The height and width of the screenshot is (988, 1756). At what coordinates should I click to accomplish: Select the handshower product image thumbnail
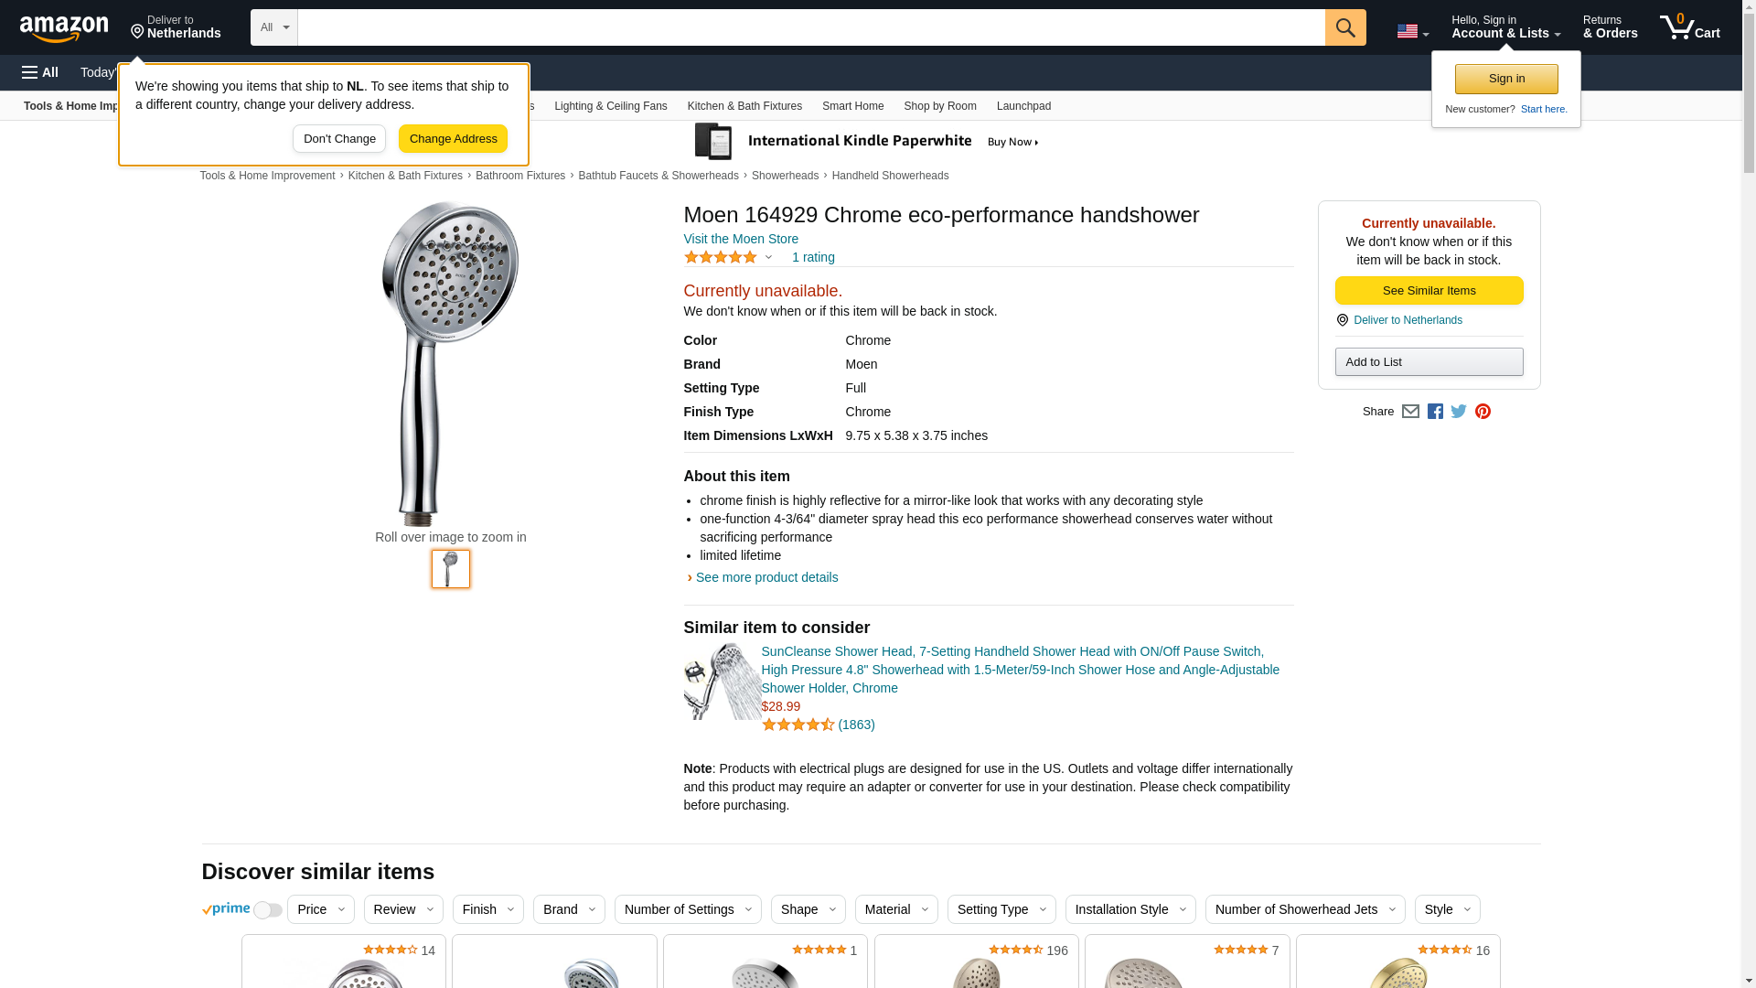coord(450,569)
